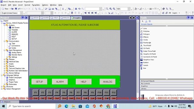The width and height of the screenshot is (194, 109).
Task: Collapse the Communication folder
Action: click(5, 41)
